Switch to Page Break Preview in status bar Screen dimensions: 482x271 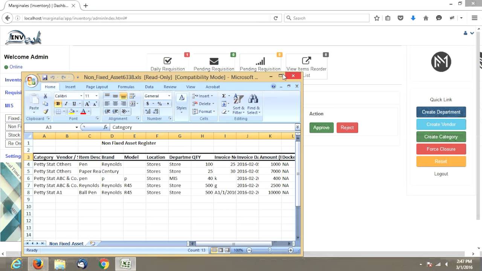(x=227, y=250)
